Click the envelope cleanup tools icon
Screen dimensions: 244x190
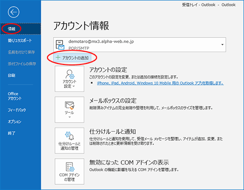[70, 105]
